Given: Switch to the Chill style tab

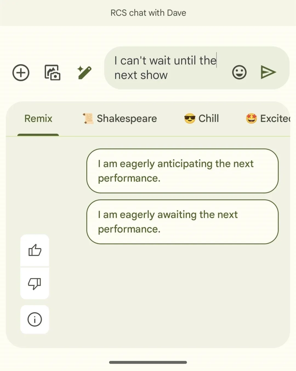Looking at the screenshot, I should pyautogui.click(x=201, y=119).
